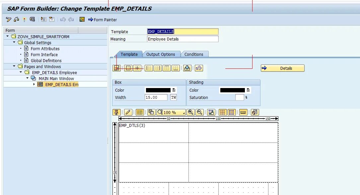Switch to the Template tab
This screenshot has height=195, width=360.
129,54
